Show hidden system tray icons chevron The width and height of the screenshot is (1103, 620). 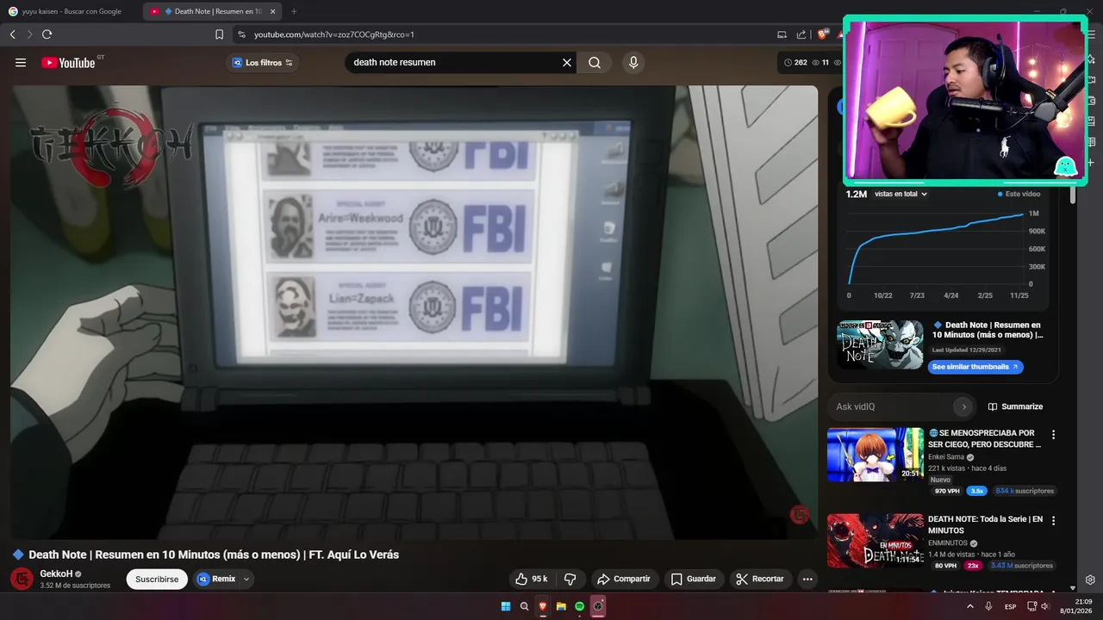pyautogui.click(x=970, y=606)
